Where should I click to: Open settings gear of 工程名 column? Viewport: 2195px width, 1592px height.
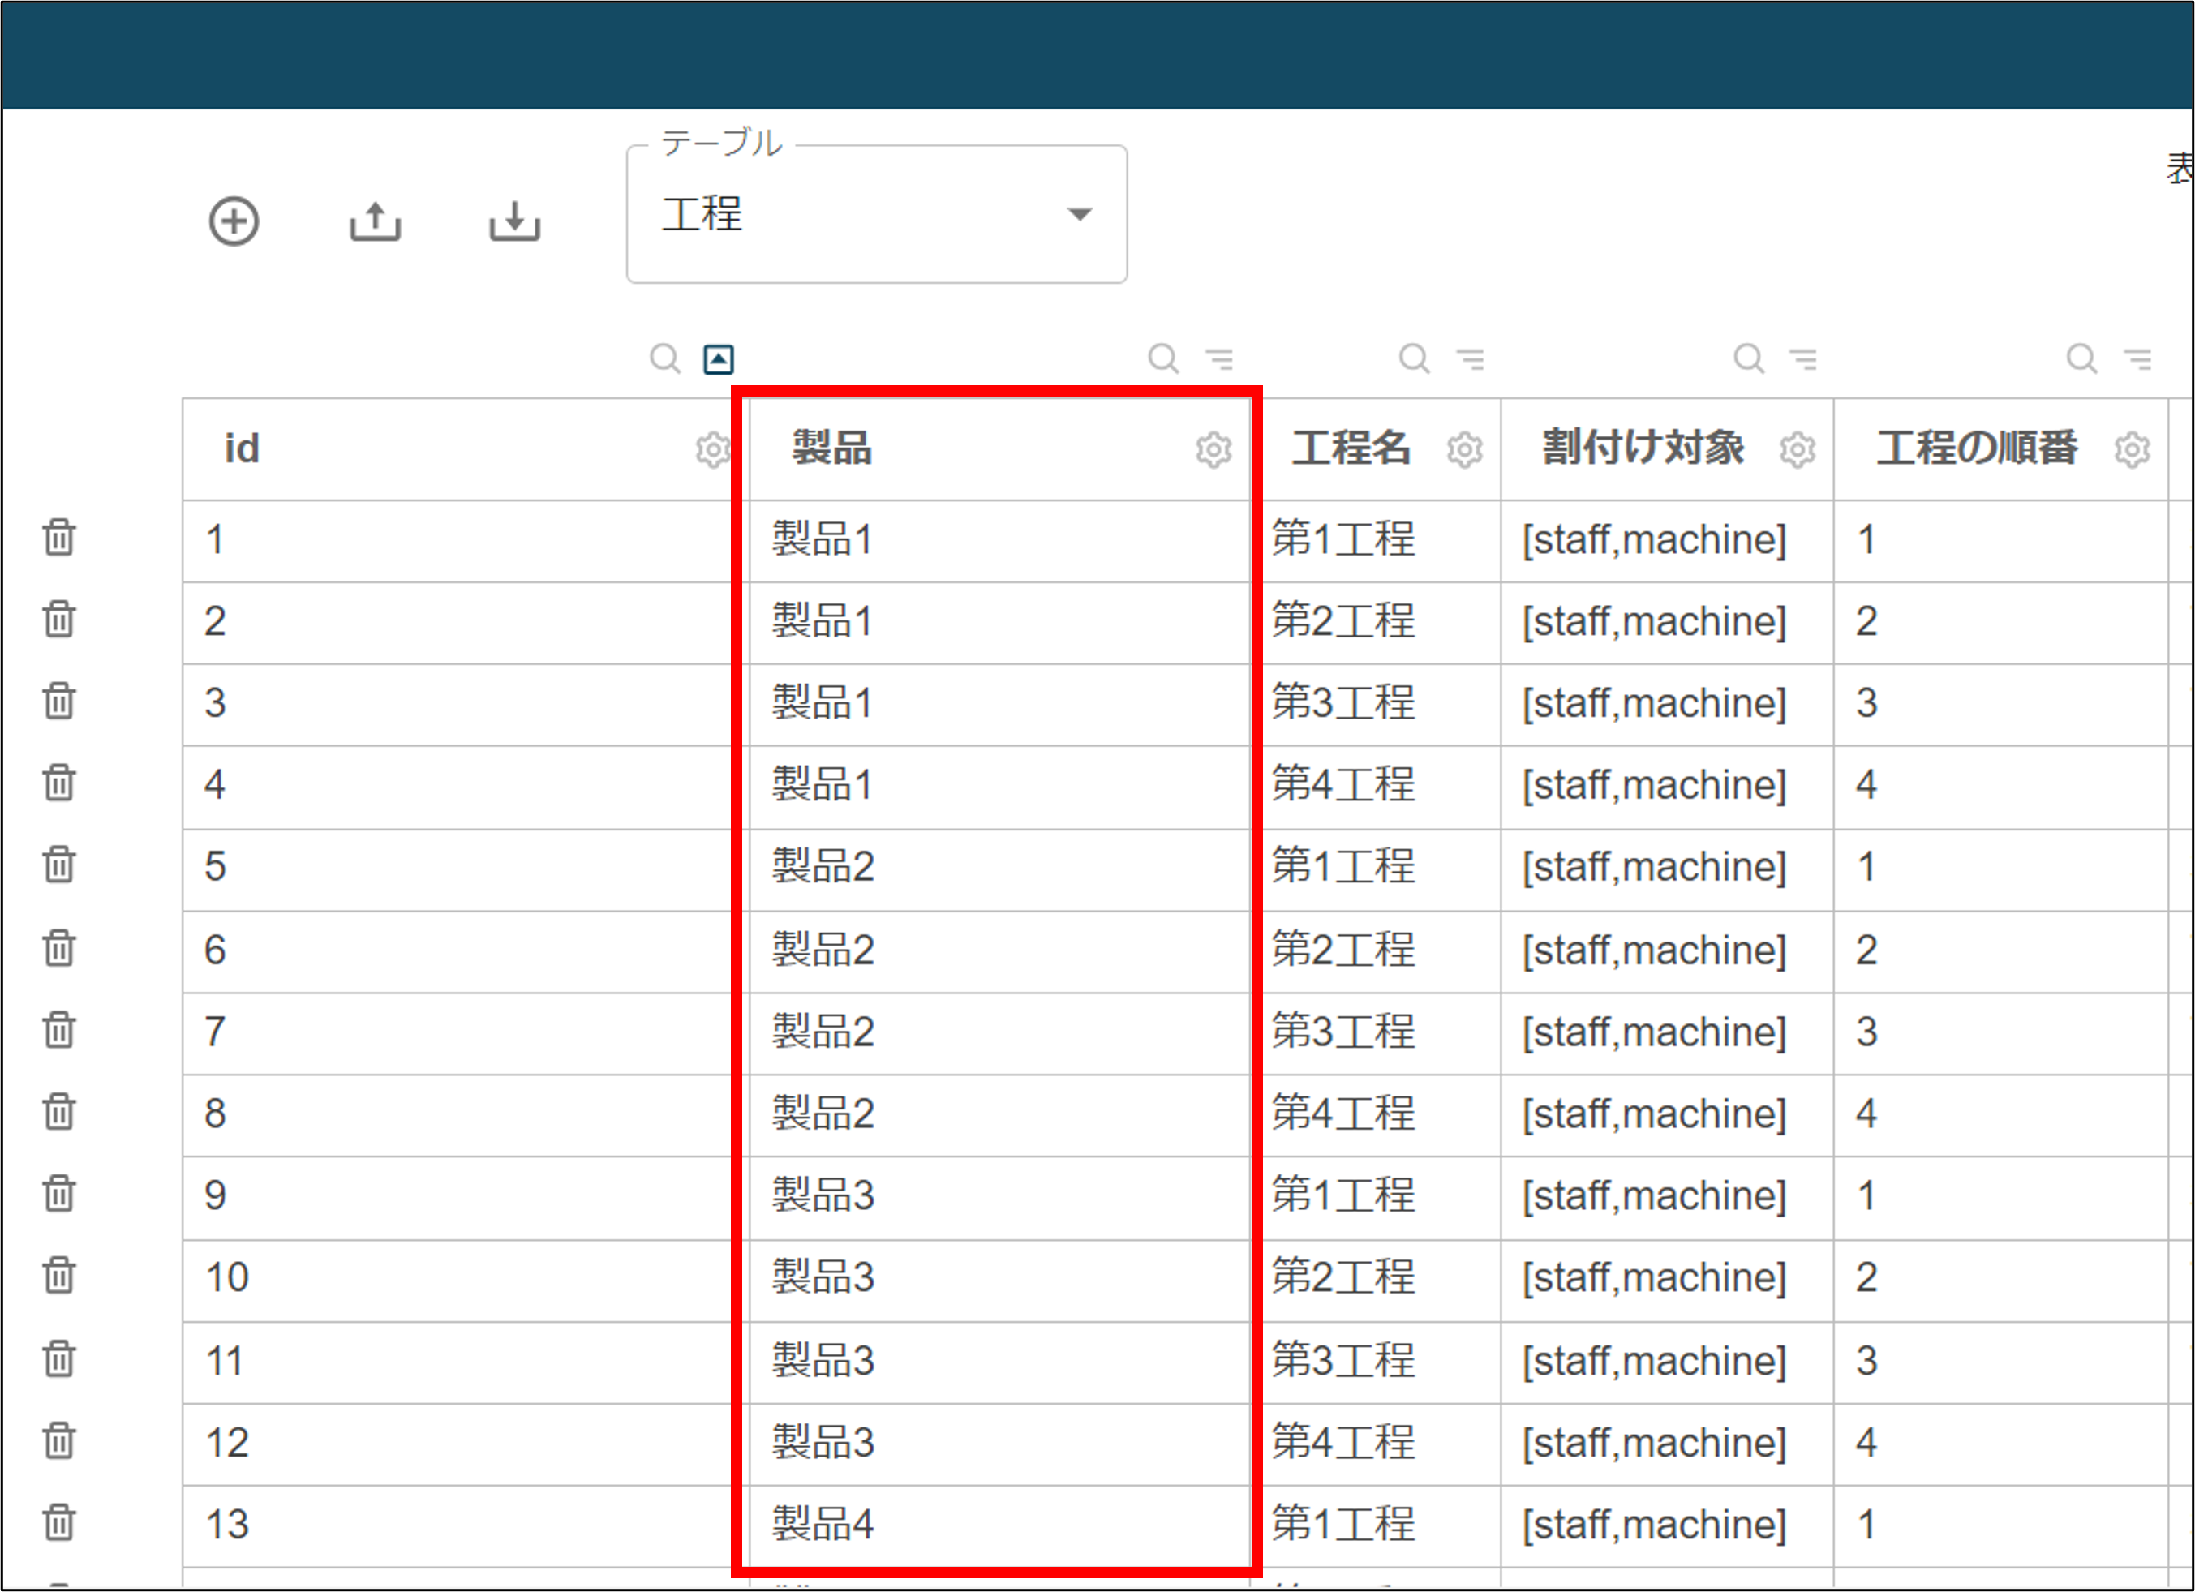tap(1464, 450)
